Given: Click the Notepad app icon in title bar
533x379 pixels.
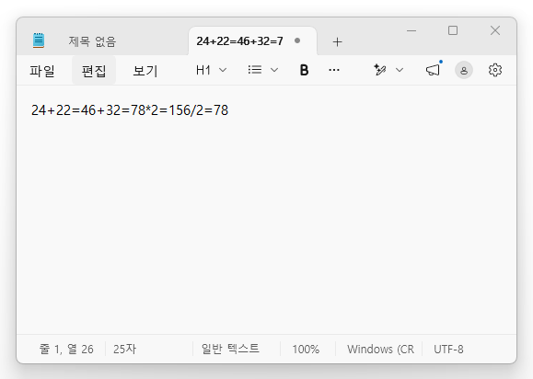Looking at the screenshot, I should pos(39,40).
